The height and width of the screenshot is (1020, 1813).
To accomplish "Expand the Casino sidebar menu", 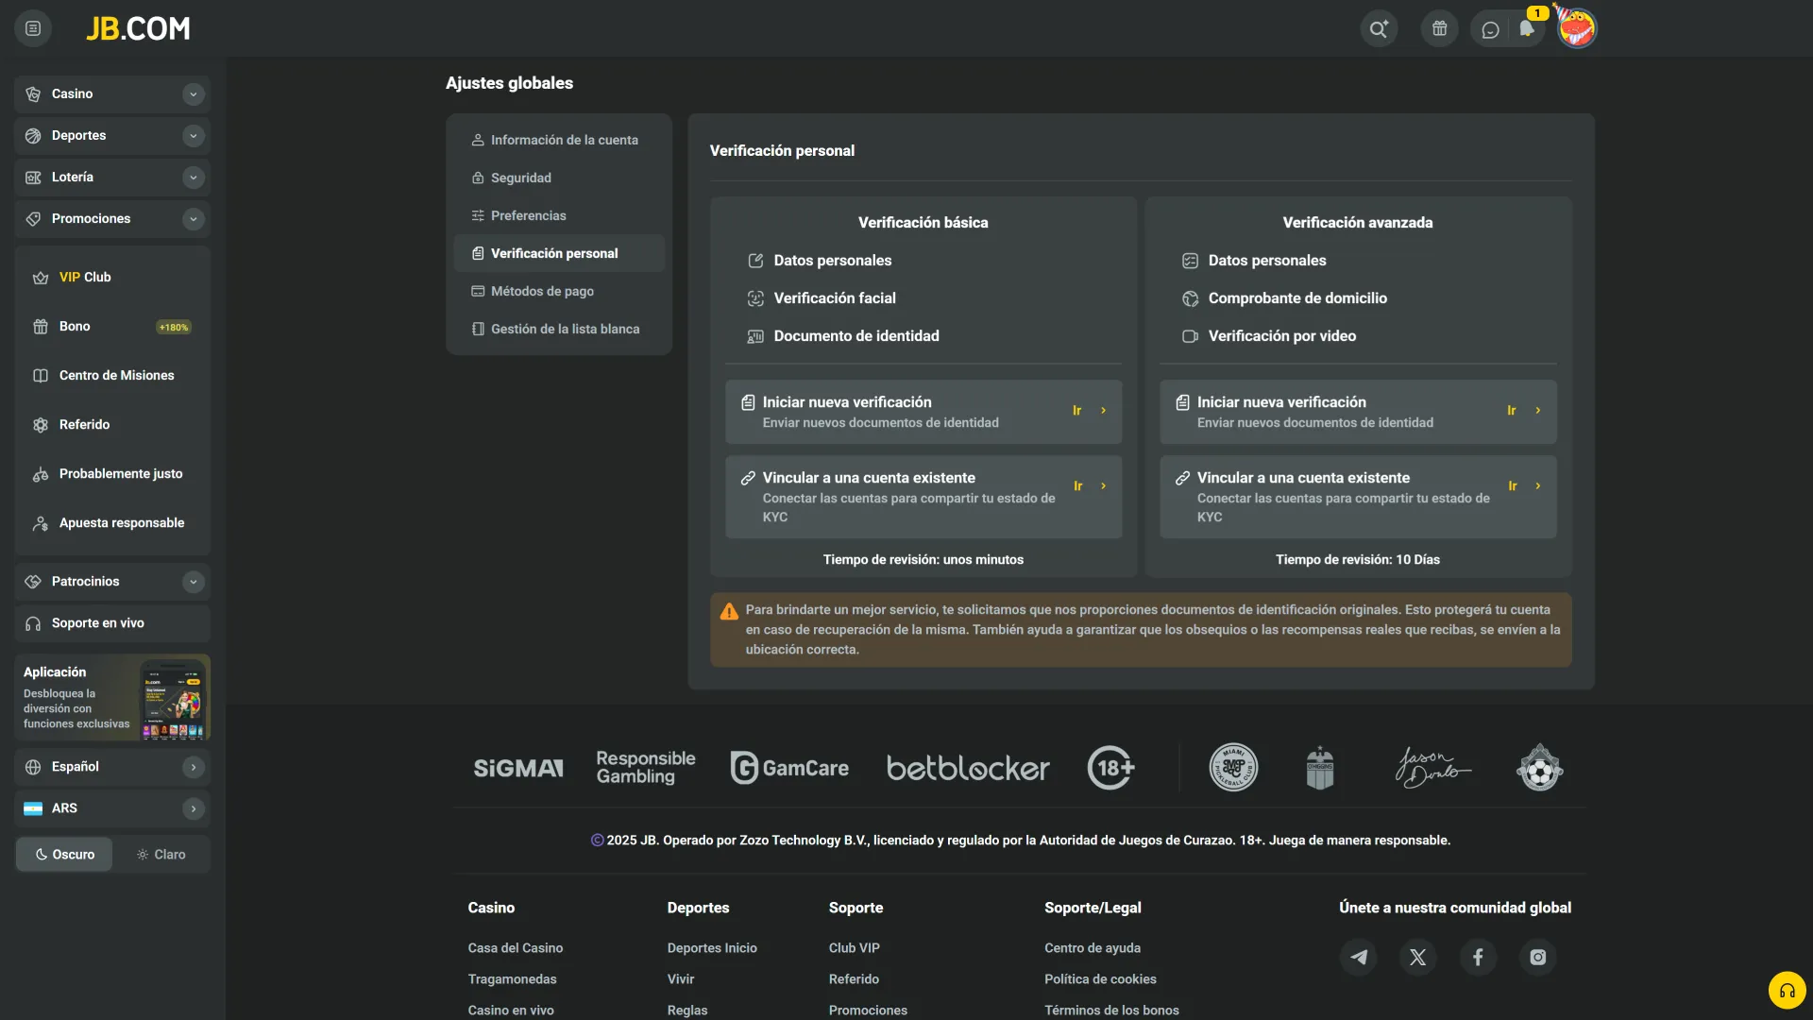I will pos(193,93).
